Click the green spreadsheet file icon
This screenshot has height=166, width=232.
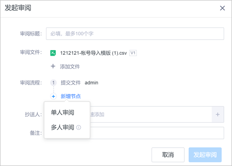tap(53, 53)
